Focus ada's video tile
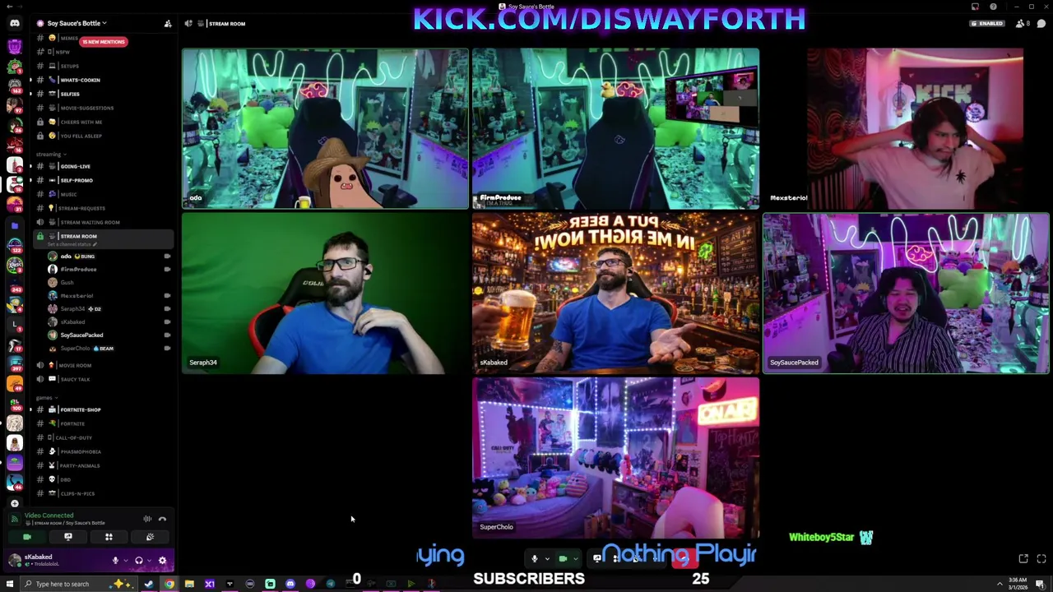 coord(325,128)
